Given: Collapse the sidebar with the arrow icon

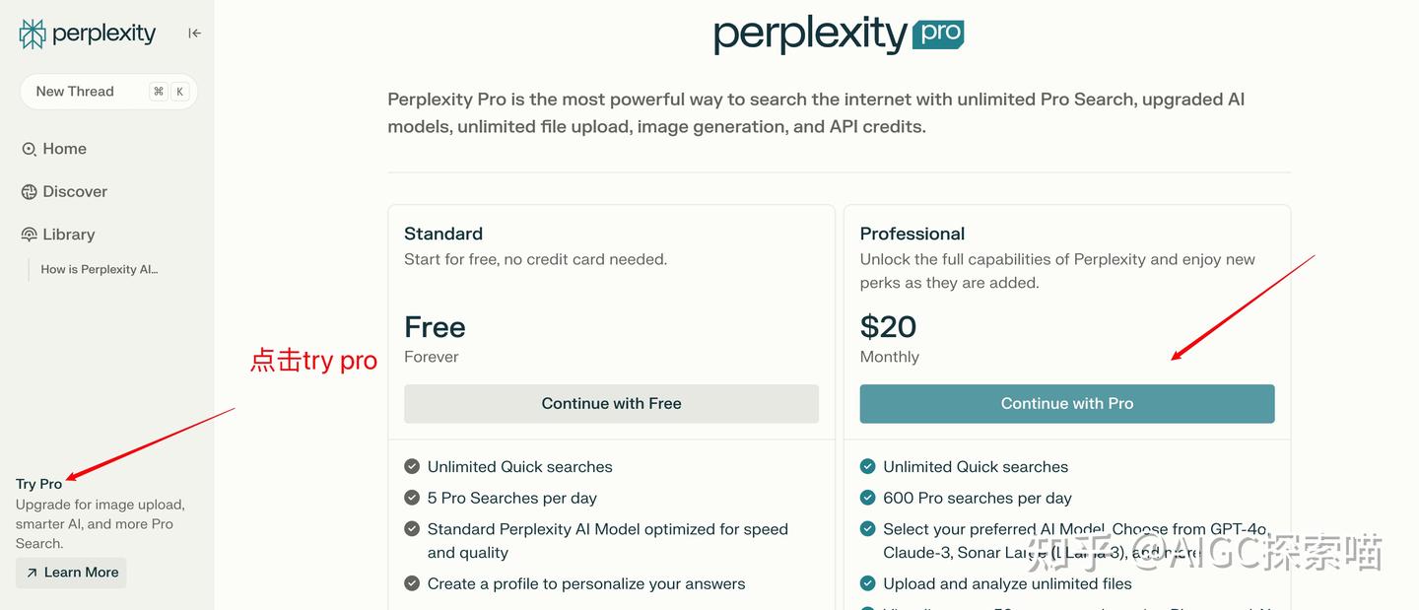Looking at the screenshot, I should pyautogui.click(x=193, y=33).
